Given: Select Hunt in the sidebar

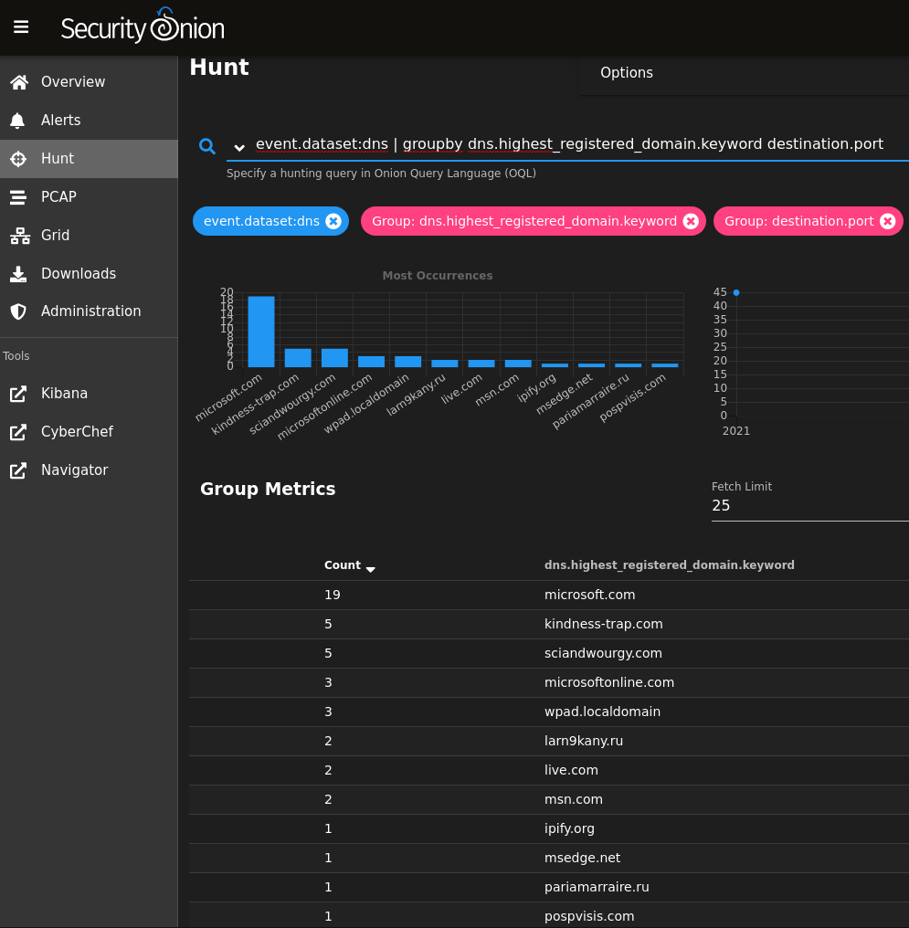Looking at the screenshot, I should tap(89, 159).
